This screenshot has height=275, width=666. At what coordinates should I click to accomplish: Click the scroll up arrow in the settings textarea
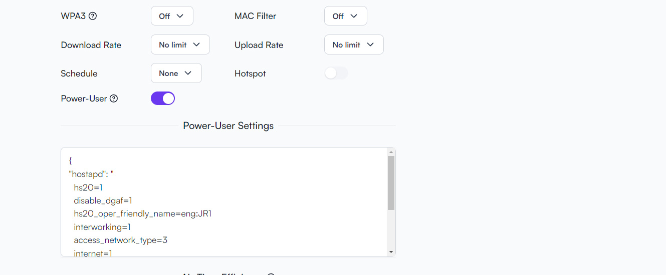click(391, 151)
